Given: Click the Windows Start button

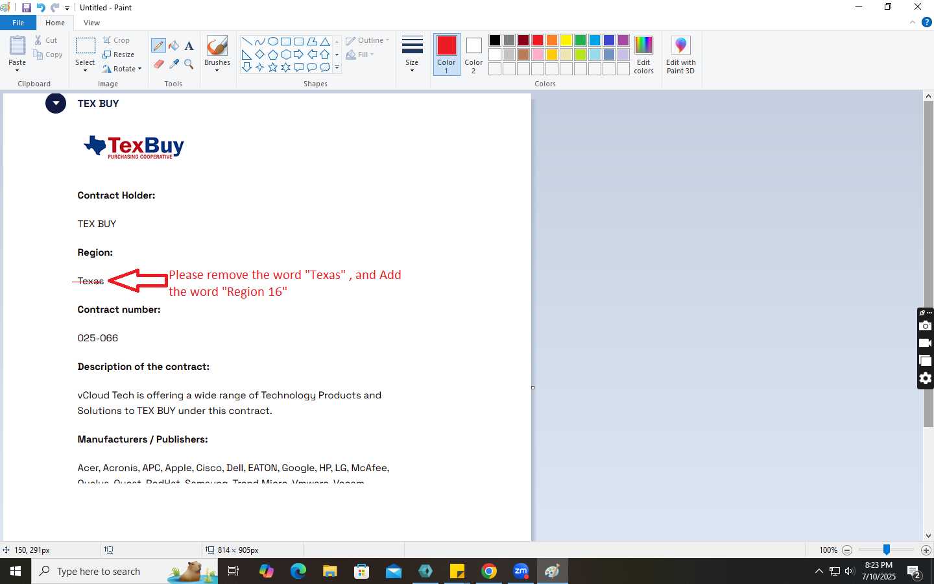Looking at the screenshot, I should coord(16,571).
